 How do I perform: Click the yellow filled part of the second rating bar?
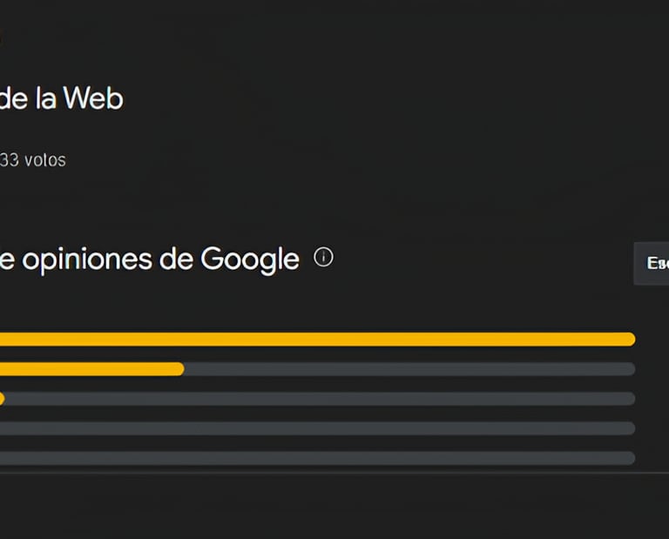click(91, 369)
